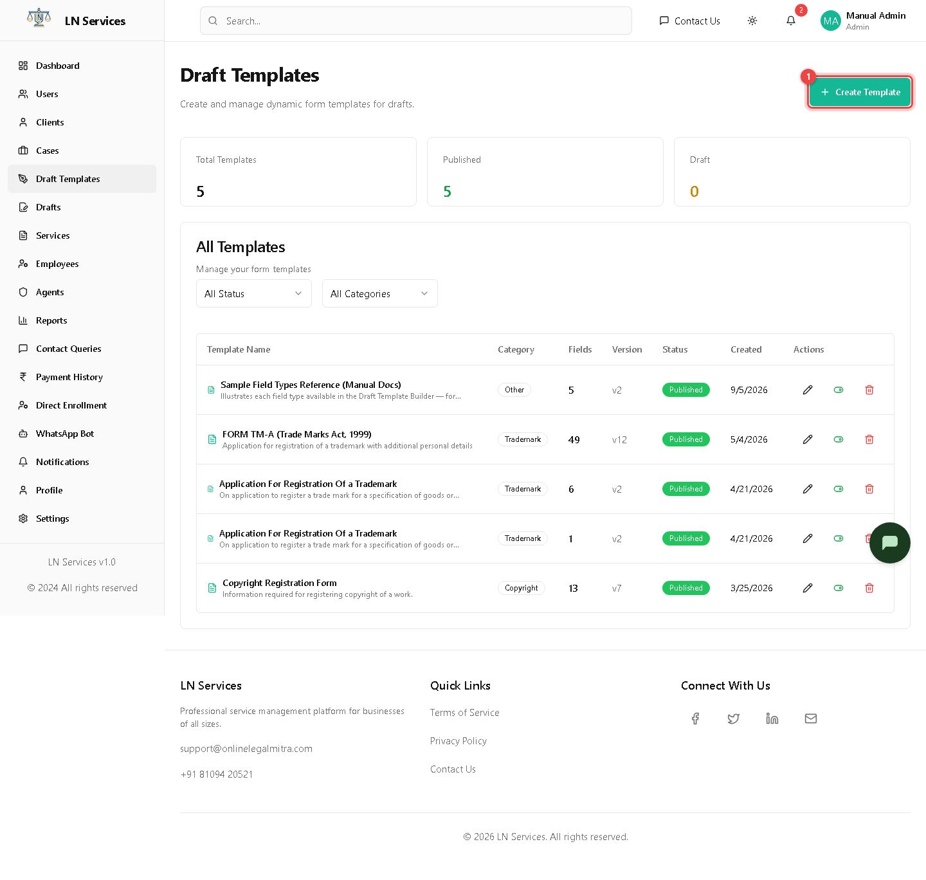Screen dimensions: 926x880
Task: Click the v12 version cell
Action: pyautogui.click(x=619, y=440)
